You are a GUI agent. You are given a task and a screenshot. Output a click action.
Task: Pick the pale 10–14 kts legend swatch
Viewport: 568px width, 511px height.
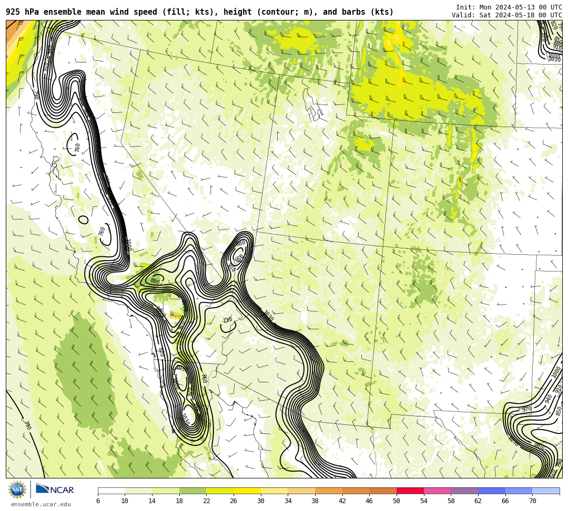coord(138,491)
